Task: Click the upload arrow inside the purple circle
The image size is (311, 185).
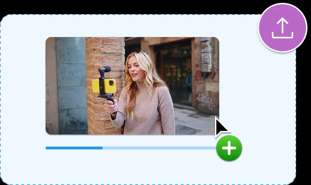Action: pos(282,28)
